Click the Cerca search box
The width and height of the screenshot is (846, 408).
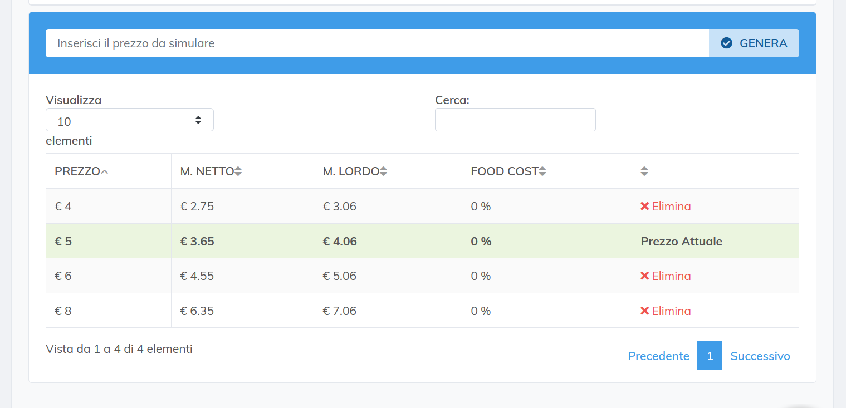[x=515, y=120]
